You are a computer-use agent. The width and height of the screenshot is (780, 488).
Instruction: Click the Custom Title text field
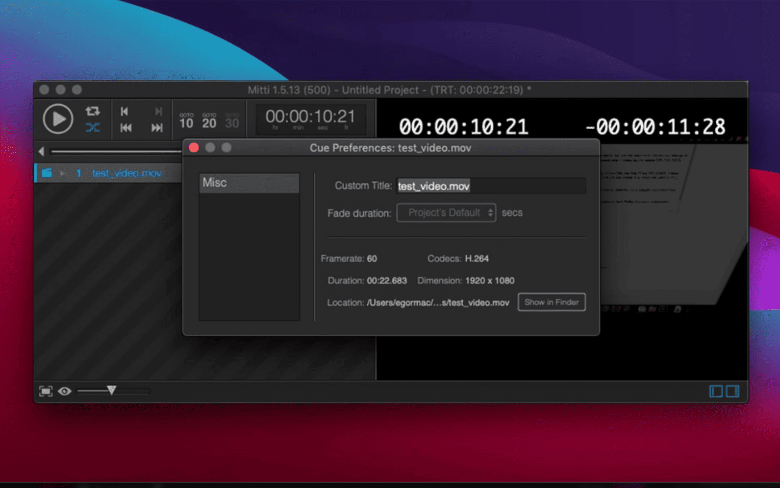tap(491, 186)
